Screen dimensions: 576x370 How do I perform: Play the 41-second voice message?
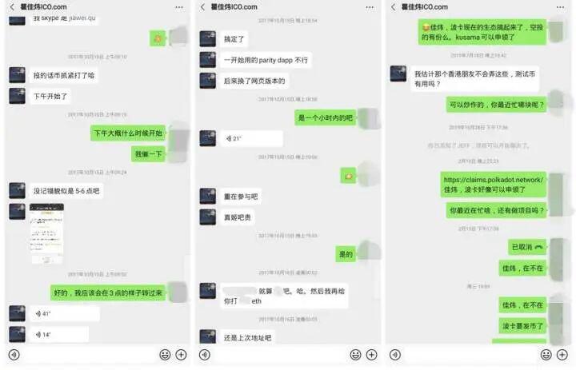65,313
